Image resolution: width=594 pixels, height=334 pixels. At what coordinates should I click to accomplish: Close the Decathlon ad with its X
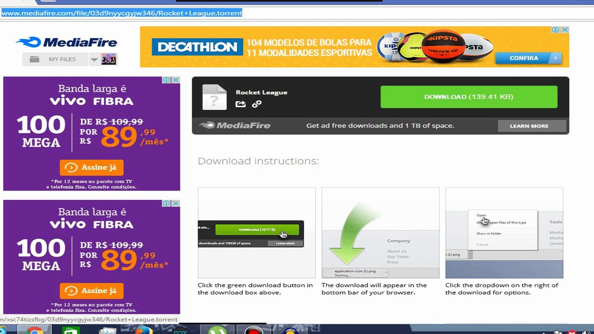[565, 30]
